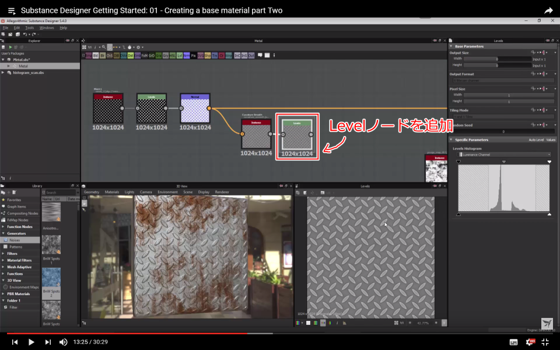Image resolution: width=560 pixels, height=350 pixels.
Task: Open YouTube settings gear
Action: 530,342
